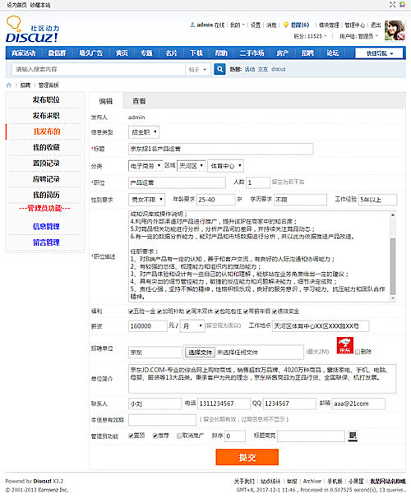
Task: Click the lightbulb reminder icon
Action: [286, 25]
